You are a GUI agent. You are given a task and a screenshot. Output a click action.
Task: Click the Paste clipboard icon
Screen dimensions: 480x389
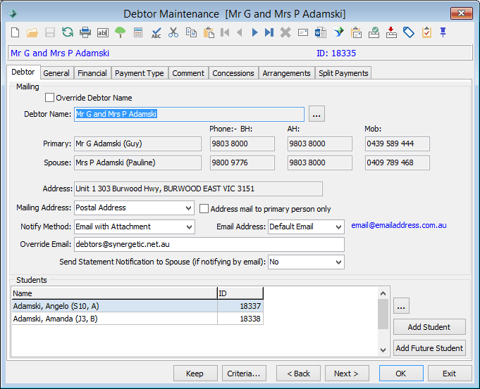[209, 32]
